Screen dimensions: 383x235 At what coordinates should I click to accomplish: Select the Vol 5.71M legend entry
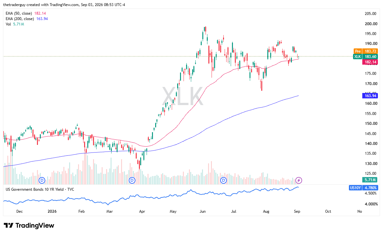(x=15, y=24)
